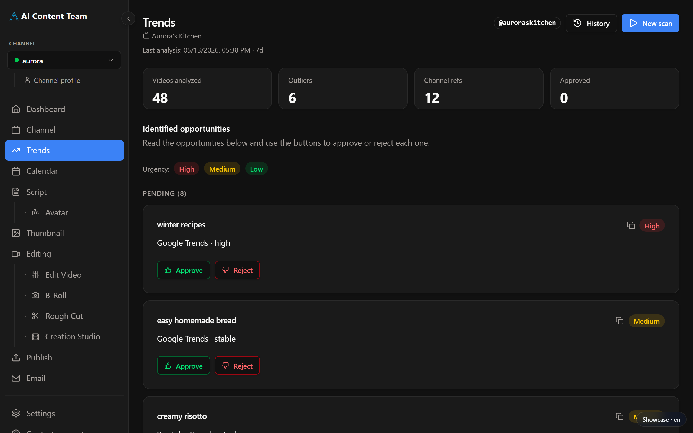Click the Editing camera icon

click(16, 254)
